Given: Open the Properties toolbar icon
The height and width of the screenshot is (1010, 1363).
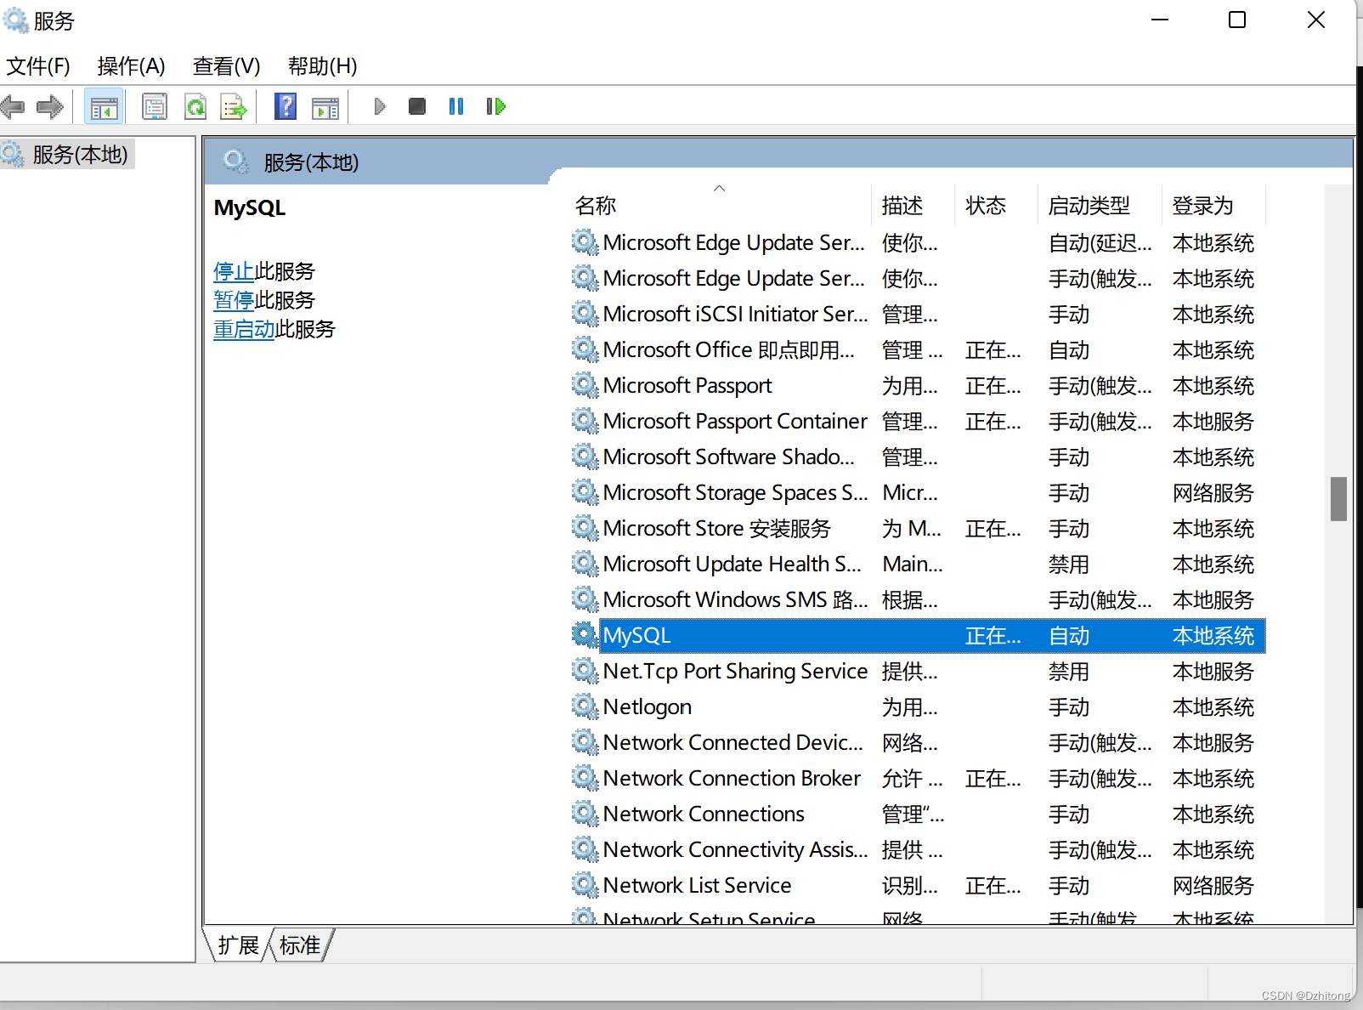Looking at the screenshot, I should pos(155,107).
